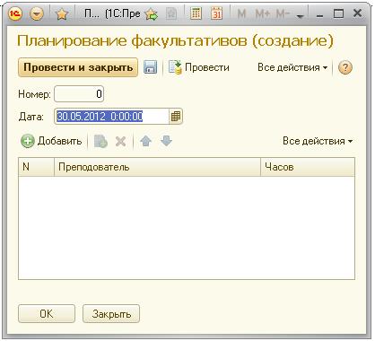375x341 pixels.
Task: Click the 1C application logo icon
Action: click(x=15, y=13)
